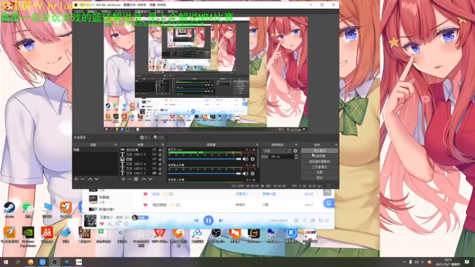
Task: Lock the 文本 (GDI+) 5 source
Action: click(x=160, y=154)
